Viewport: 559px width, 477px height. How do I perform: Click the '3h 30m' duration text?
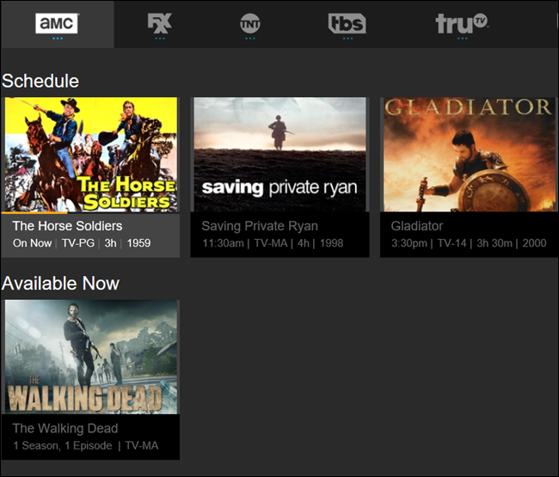coord(494,243)
